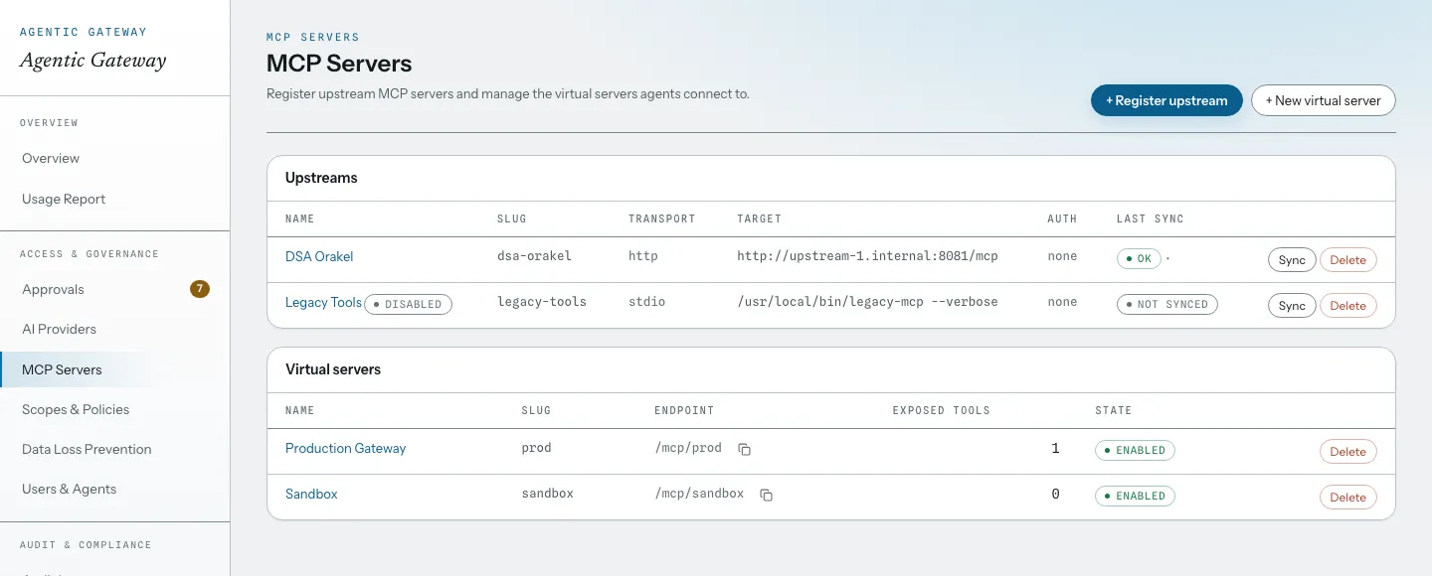Click Register upstream button
Viewport: 1432px width, 576px height.
[x=1166, y=100]
